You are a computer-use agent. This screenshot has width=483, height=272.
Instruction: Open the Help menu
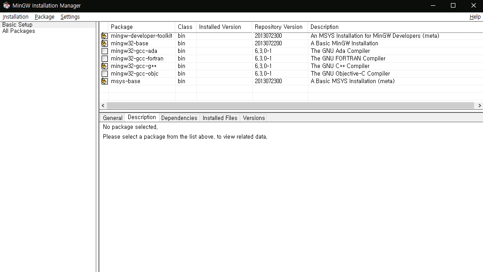point(475,16)
